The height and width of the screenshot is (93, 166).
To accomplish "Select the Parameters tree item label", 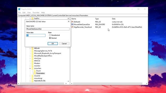I will coord(40,73).
